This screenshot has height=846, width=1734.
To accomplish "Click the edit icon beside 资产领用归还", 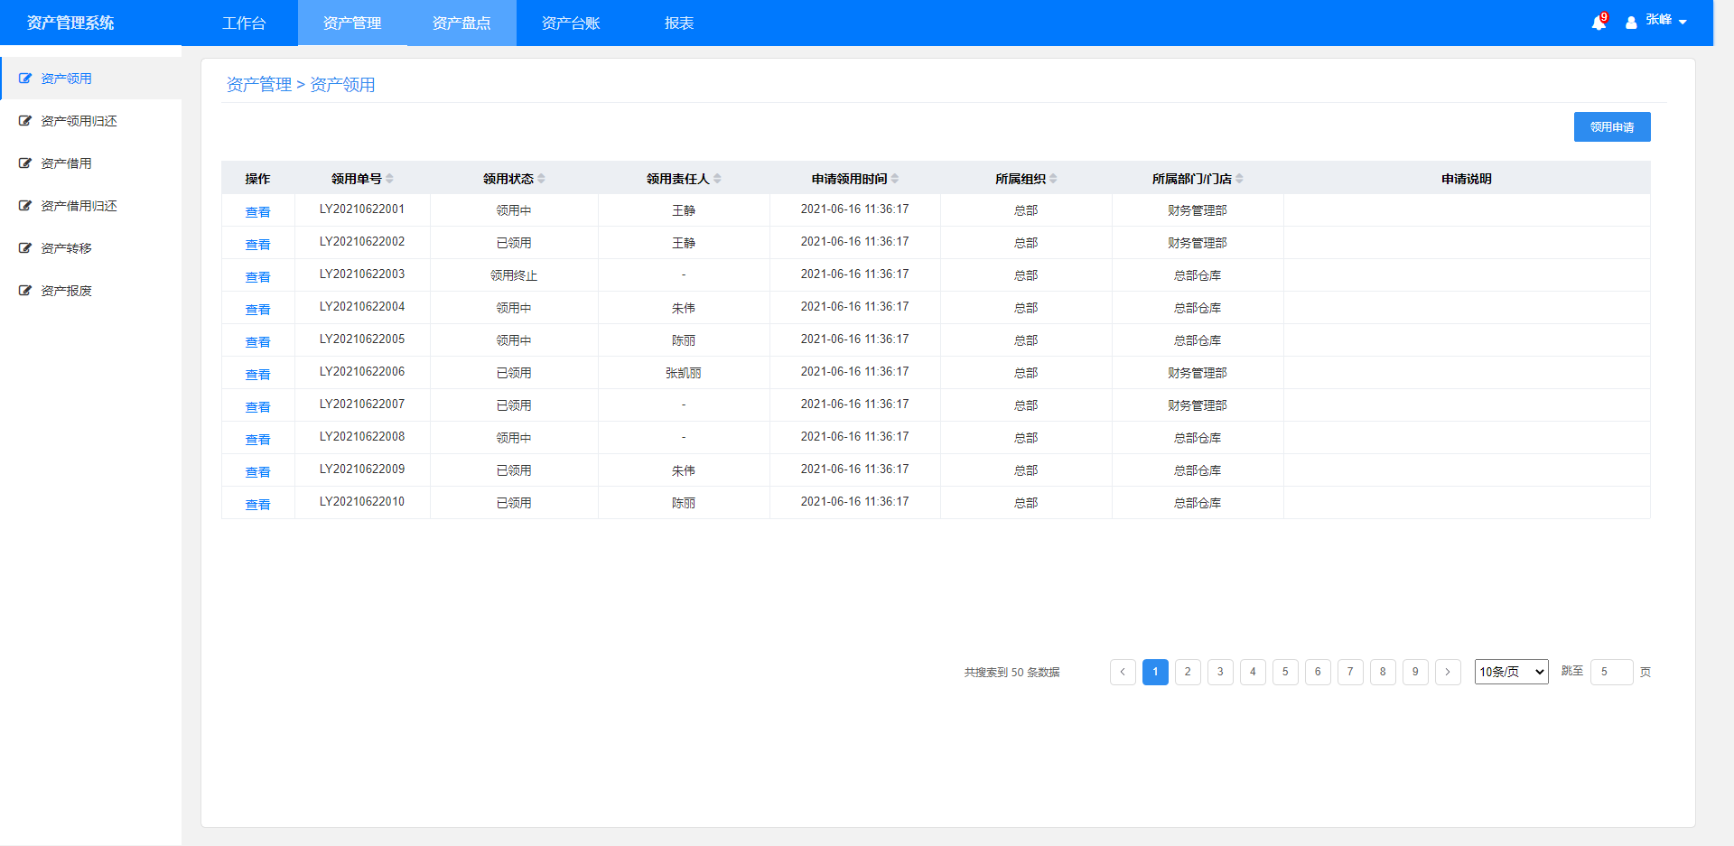I will click(25, 121).
